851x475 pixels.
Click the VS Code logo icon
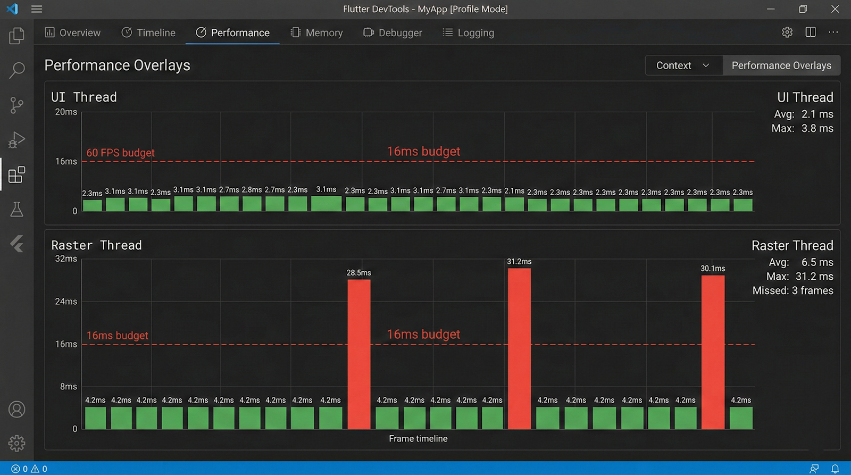click(x=12, y=9)
